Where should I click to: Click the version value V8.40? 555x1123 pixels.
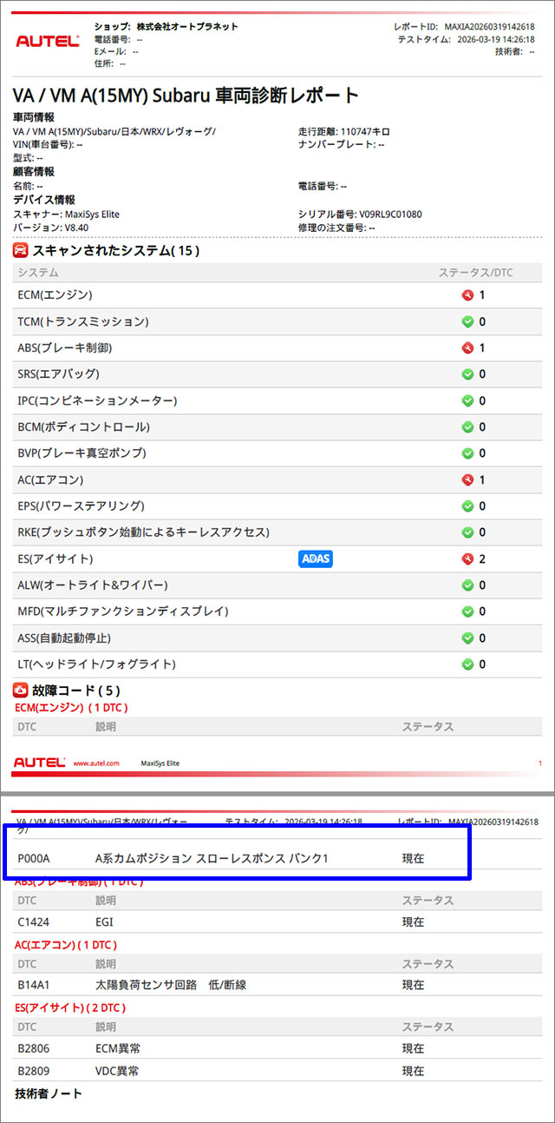[x=76, y=227]
